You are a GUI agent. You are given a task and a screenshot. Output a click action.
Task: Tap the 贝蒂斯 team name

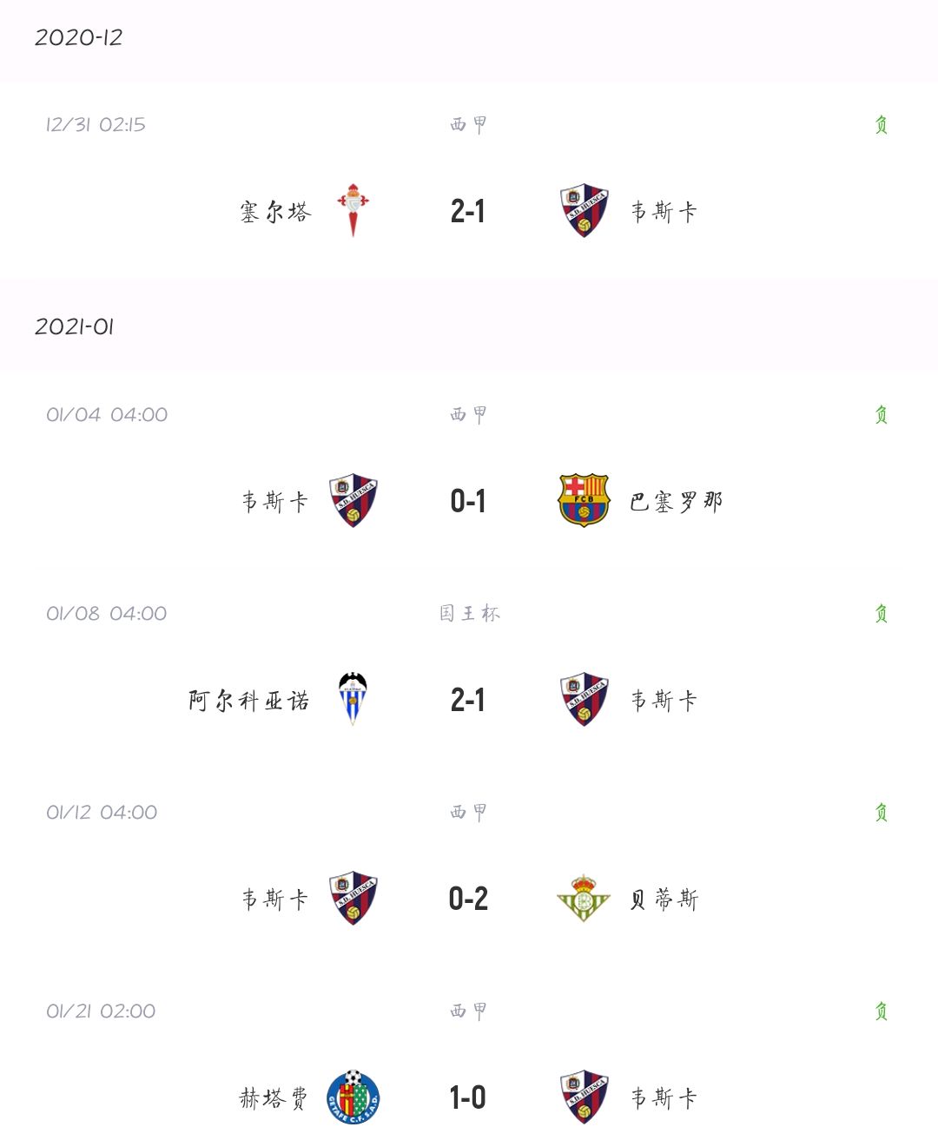664,899
